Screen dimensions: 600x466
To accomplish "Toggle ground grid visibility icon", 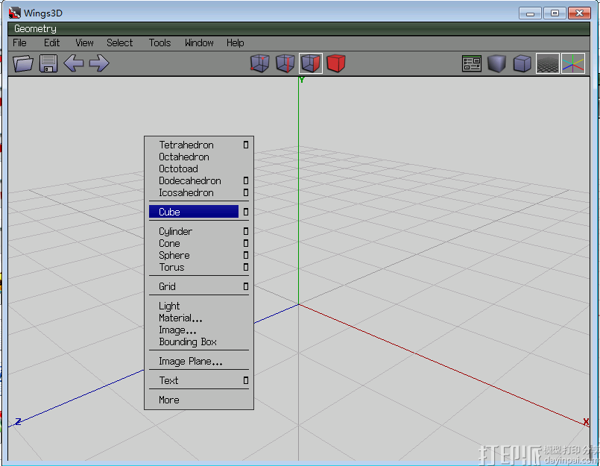I will point(548,63).
